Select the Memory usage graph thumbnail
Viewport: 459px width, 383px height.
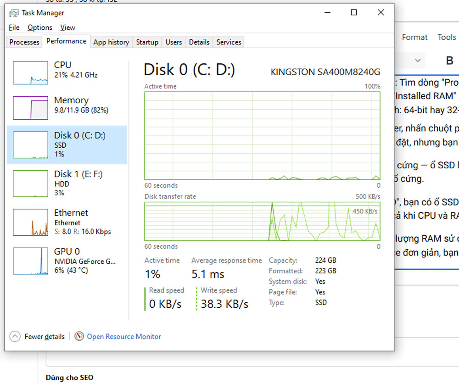30,108
